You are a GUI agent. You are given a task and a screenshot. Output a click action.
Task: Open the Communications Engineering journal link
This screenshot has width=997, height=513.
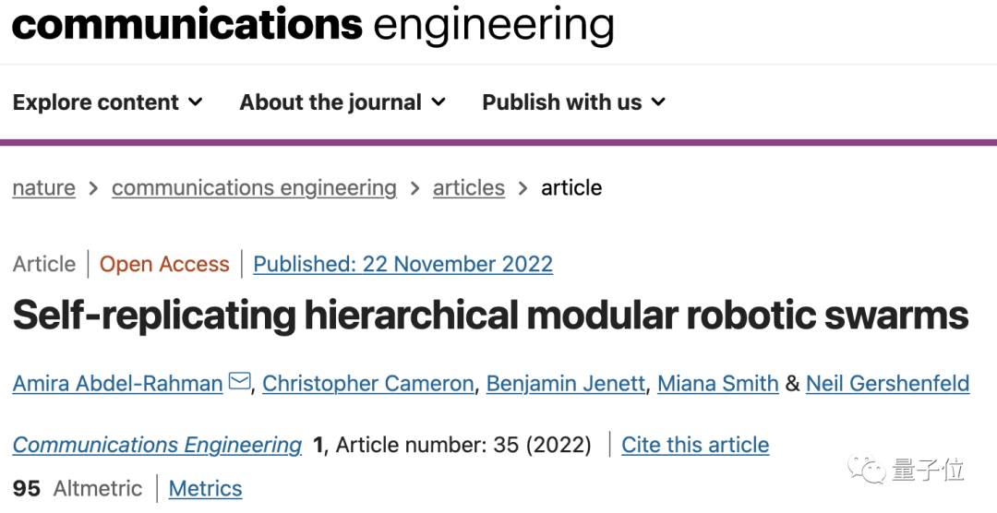point(157,446)
